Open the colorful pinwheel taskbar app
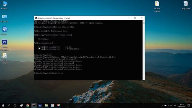 click(x=52, y=105)
